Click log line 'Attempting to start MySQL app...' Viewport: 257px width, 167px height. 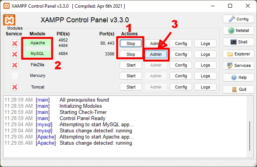97,125
